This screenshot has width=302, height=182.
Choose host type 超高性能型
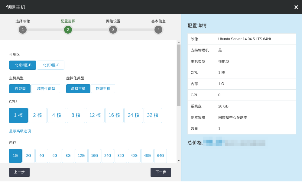coord(46,89)
